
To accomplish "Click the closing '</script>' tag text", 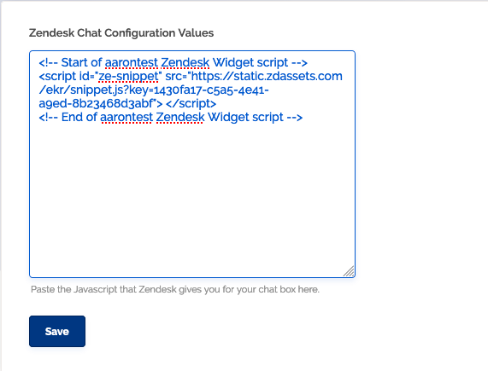I will pos(191,103).
